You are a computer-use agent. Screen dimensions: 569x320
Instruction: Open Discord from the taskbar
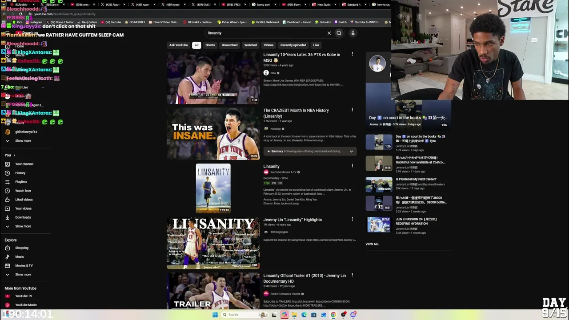(353, 315)
